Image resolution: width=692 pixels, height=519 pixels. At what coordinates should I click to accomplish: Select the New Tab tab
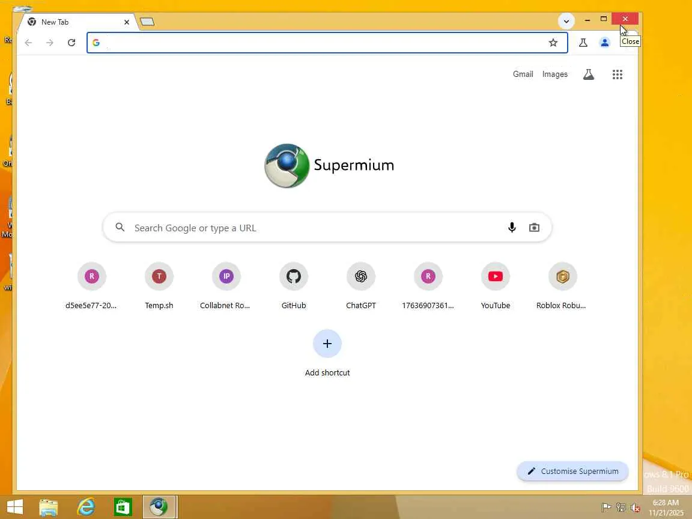point(78,22)
